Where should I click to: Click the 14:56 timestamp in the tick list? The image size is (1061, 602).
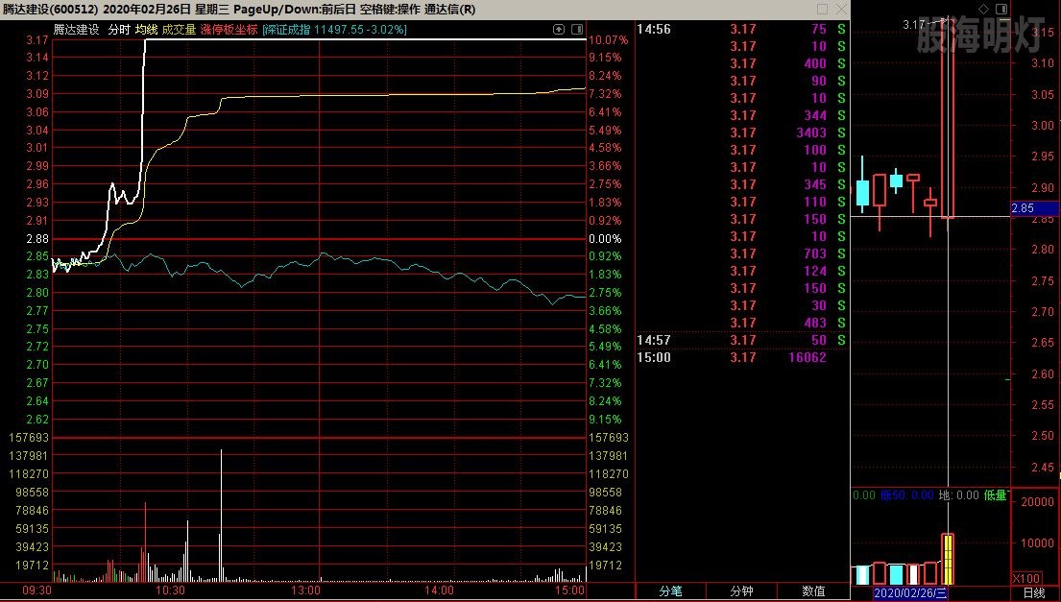[654, 29]
